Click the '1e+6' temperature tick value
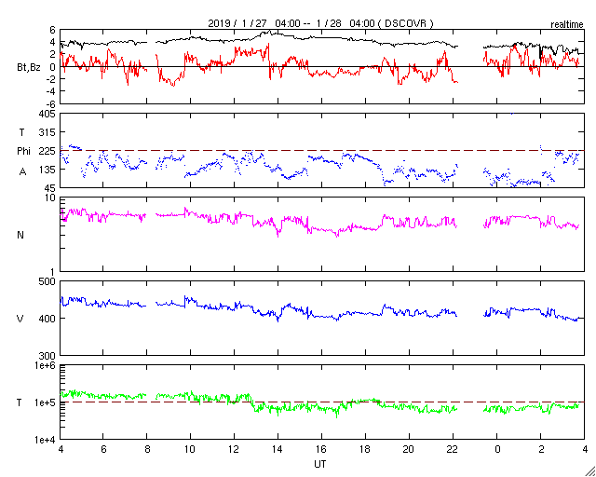The height and width of the screenshot is (477, 596). coord(45,365)
